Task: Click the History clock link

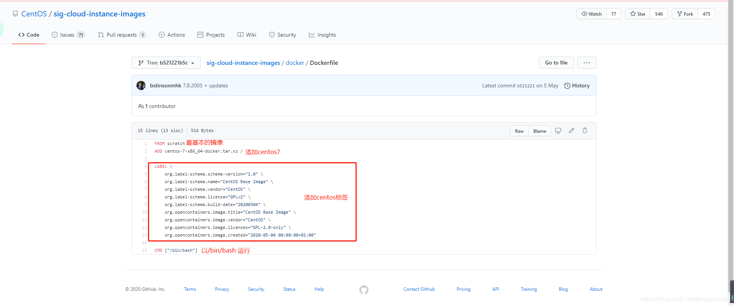Action: pyautogui.click(x=577, y=85)
